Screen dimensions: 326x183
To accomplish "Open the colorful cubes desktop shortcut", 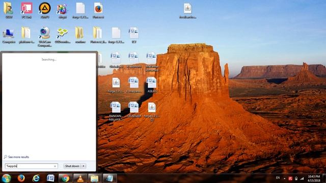I will pyautogui.click(x=62, y=10).
